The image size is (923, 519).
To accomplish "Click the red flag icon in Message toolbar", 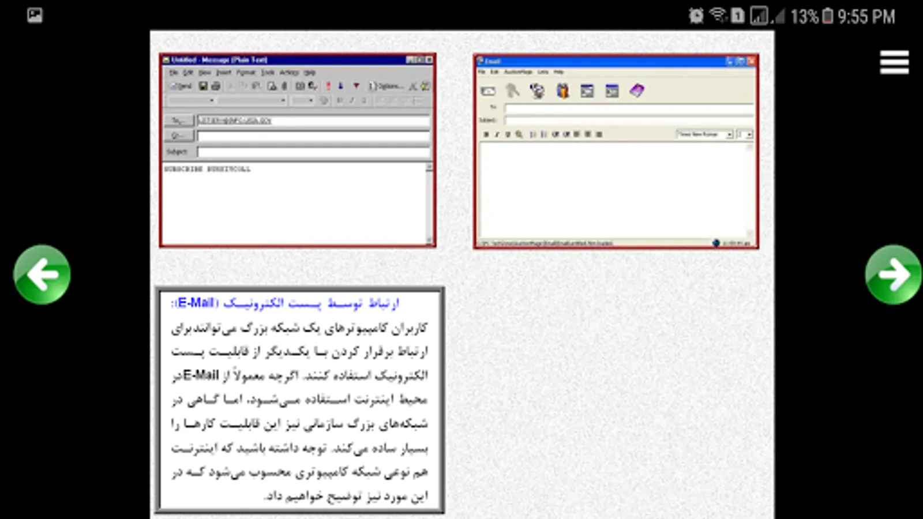I will point(357,86).
